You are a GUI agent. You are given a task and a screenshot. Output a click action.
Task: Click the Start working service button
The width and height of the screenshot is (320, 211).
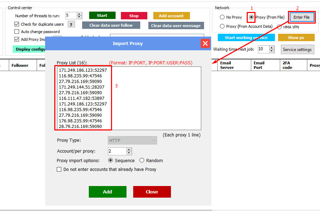pos(246,38)
